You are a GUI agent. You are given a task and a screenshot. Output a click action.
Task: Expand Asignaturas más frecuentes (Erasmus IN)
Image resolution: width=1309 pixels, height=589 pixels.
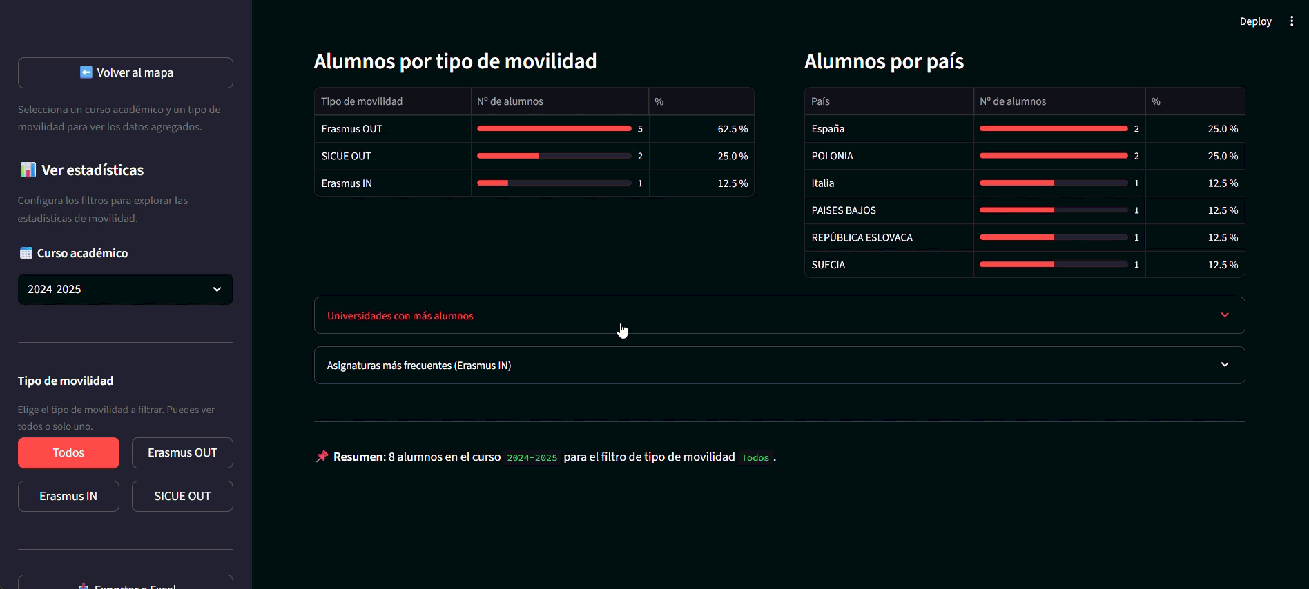pyautogui.click(x=779, y=365)
